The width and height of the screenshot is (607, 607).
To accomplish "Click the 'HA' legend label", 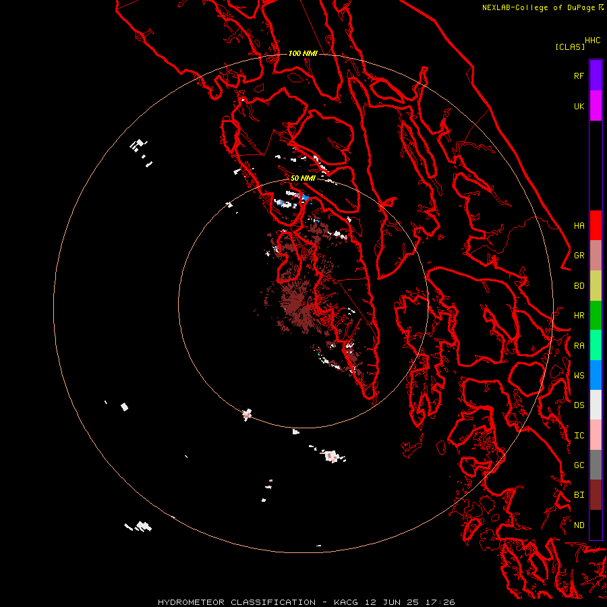I will [x=579, y=225].
